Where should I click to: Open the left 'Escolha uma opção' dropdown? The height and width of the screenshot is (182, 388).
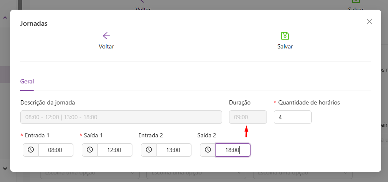coord(89,173)
